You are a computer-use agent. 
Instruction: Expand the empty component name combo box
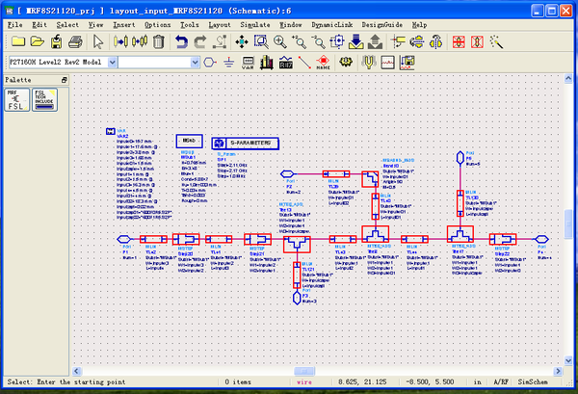tap(196, 62)
